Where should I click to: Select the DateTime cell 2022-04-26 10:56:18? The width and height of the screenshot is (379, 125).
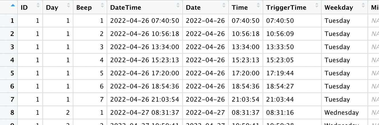click(x=144, y=34)
